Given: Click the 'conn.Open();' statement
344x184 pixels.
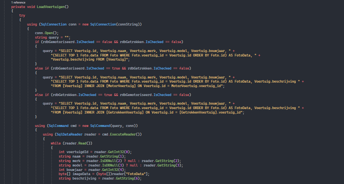Looking at the screenshot, I should tap(47, 33).
